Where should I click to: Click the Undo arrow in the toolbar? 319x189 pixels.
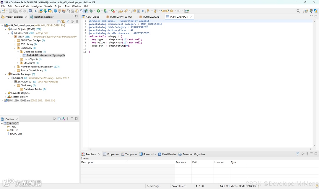20,11
